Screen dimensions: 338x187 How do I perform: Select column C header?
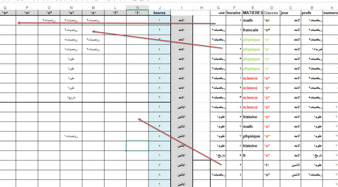pos(290,8)
